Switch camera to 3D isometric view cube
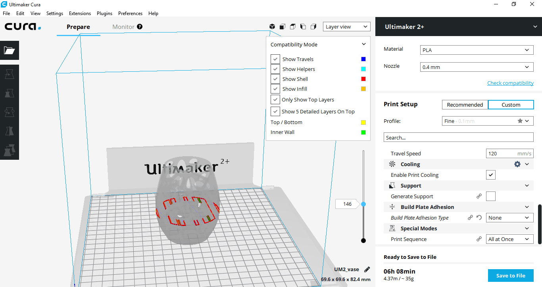 point(272,27)
